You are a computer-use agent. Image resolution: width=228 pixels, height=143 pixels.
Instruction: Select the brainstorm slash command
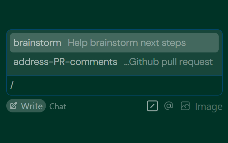[x=114, y=43]
